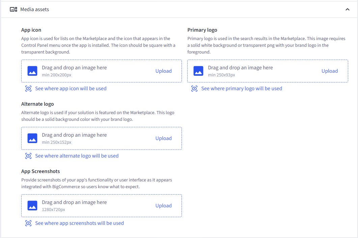This screenshot has width=358, height=238.
Task: Click eye icon beside alternate logo usage link
Action: click(29, 156)
